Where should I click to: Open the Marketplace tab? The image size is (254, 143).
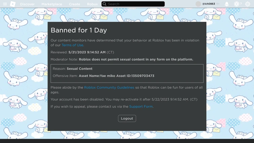click(x=51, y=4)
